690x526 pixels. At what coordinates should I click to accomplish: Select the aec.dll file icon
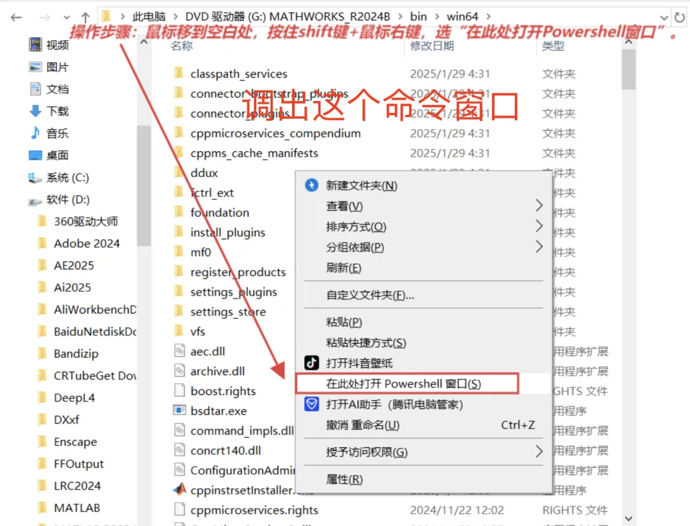(179, 351)
